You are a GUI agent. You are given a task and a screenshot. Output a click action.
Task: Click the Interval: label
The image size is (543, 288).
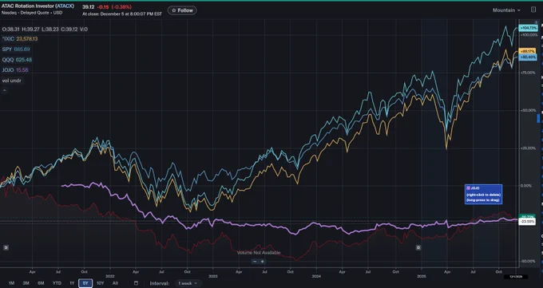click(160, 283)
